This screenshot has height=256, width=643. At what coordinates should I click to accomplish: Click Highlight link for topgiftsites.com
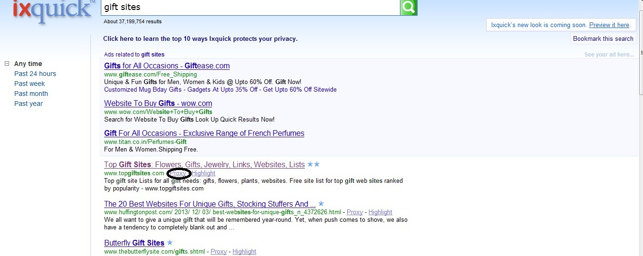(x=204, y=173)
